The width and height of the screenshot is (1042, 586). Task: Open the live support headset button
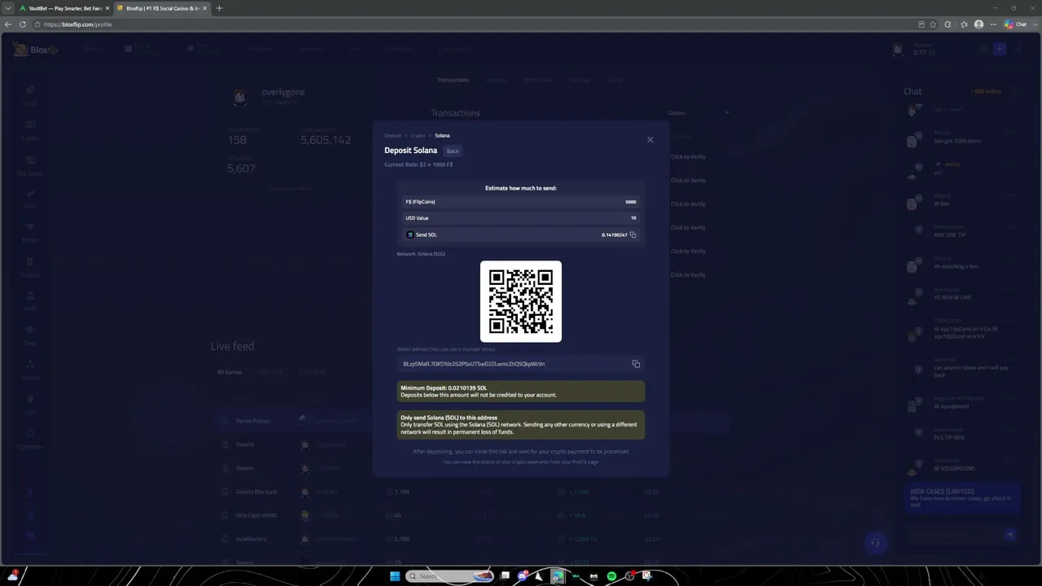(x=875, y=543)
